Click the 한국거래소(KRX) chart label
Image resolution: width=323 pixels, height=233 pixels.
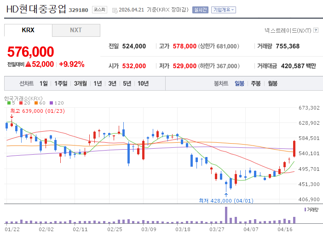(x=23, y=99)
